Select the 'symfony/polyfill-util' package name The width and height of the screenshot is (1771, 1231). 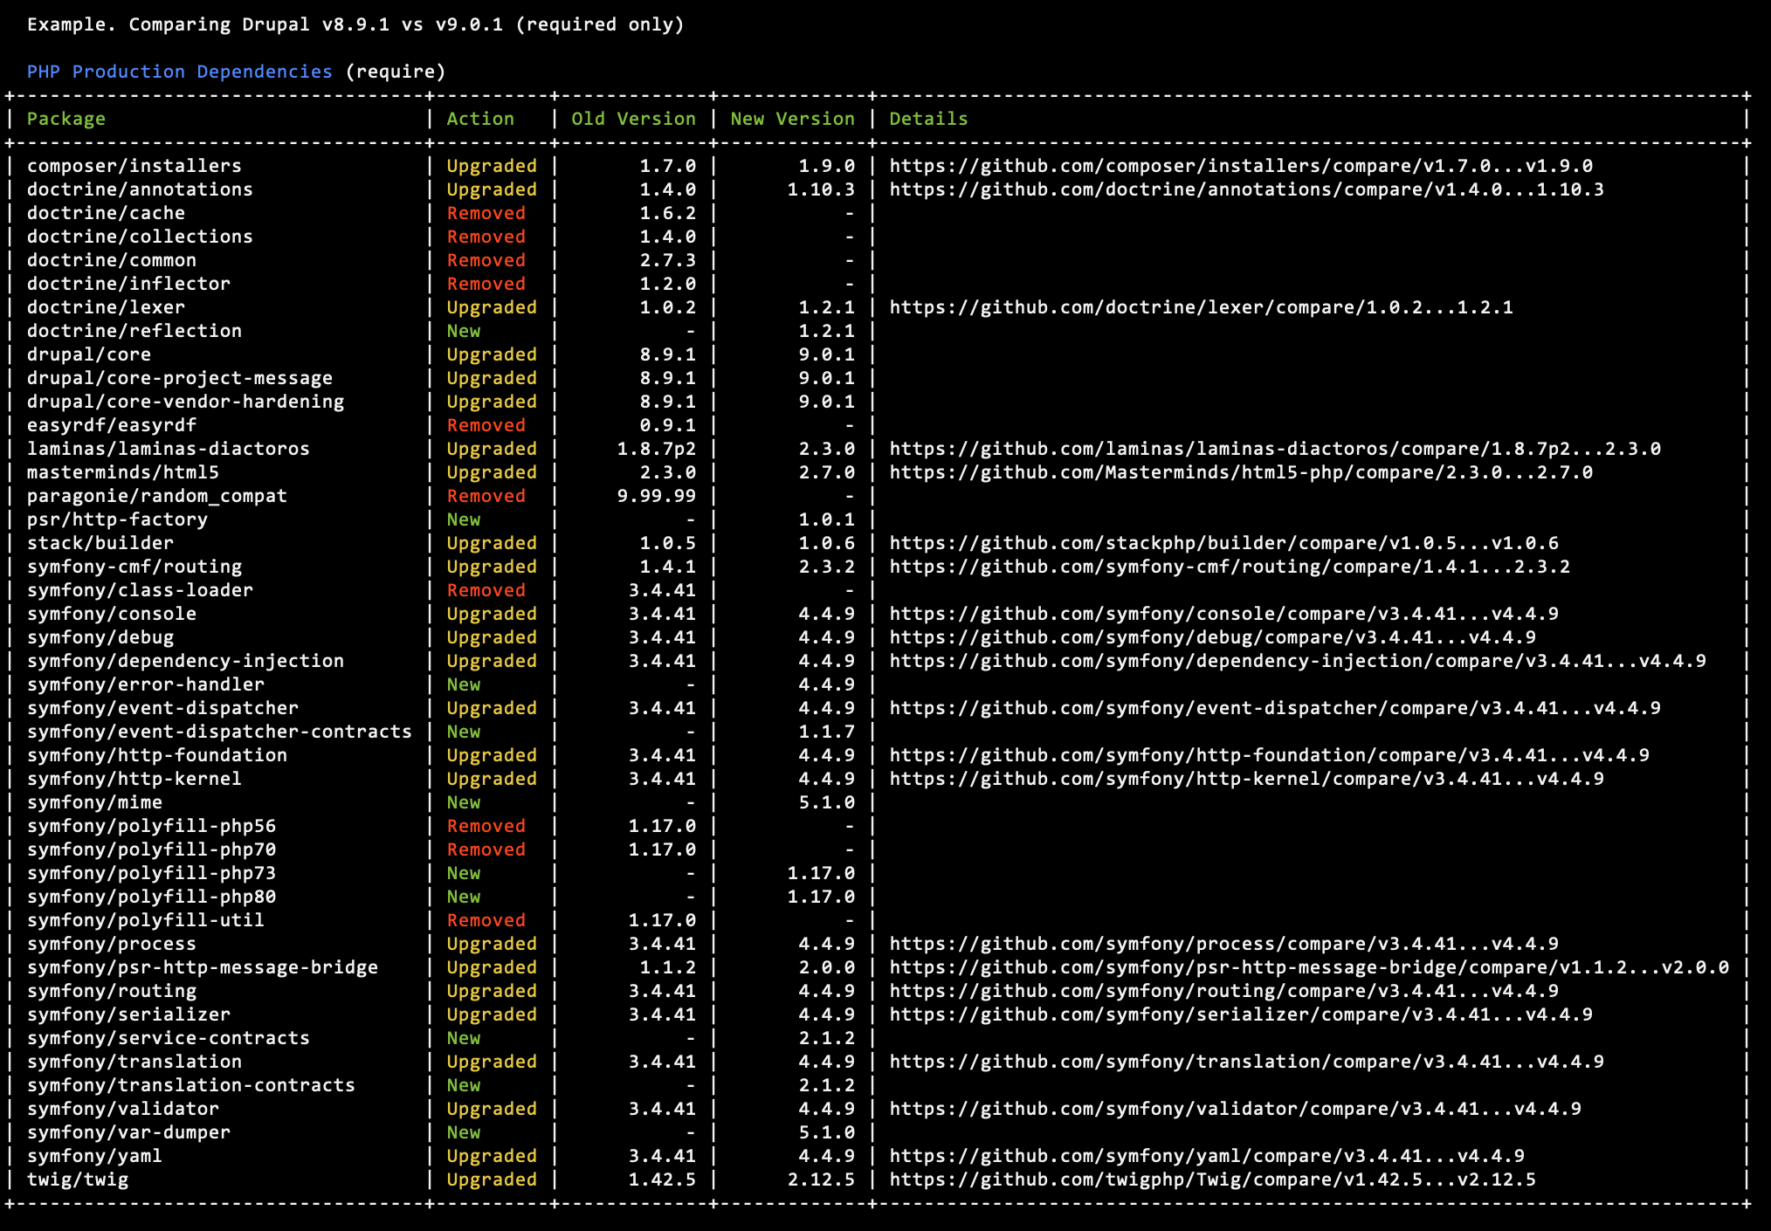(x=146, y=920)
